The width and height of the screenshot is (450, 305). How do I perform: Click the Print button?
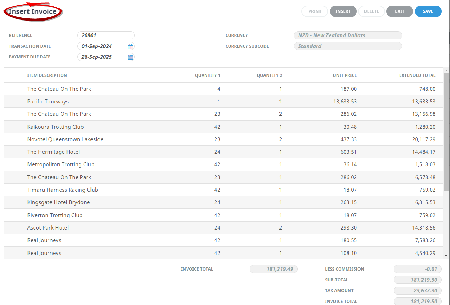click(315, 11)
